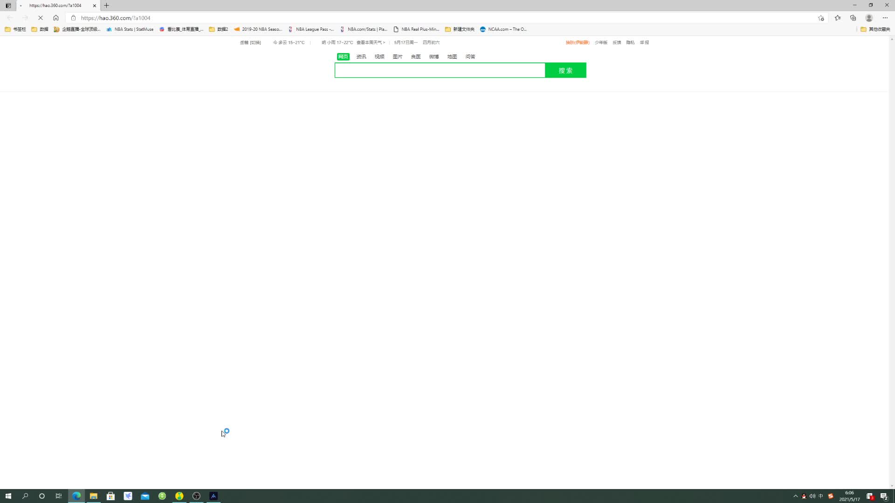
Task: Stop the page from loading
Action: point(41,18)
